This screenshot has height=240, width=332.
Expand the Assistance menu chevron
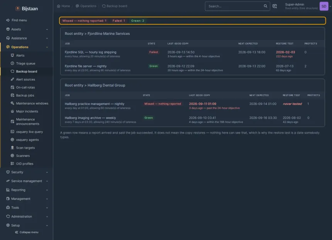[x=47, y=38]
